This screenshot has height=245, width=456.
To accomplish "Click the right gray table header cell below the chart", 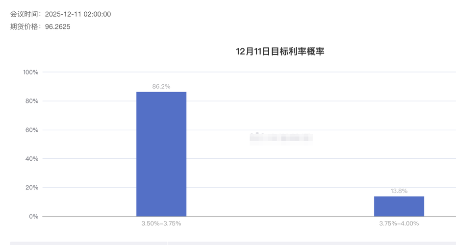I will [311, 243].
